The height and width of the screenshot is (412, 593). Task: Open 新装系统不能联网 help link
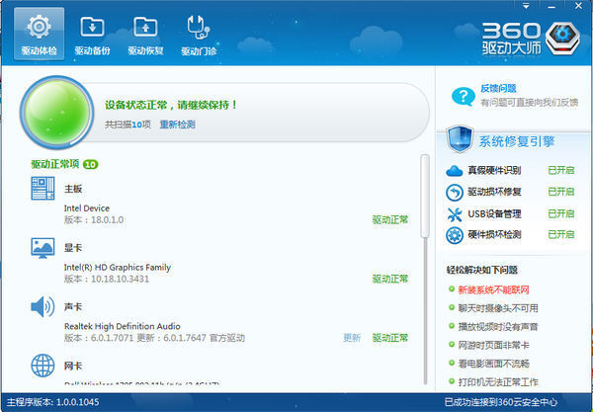pyautogui.click(x=493, y=289)
